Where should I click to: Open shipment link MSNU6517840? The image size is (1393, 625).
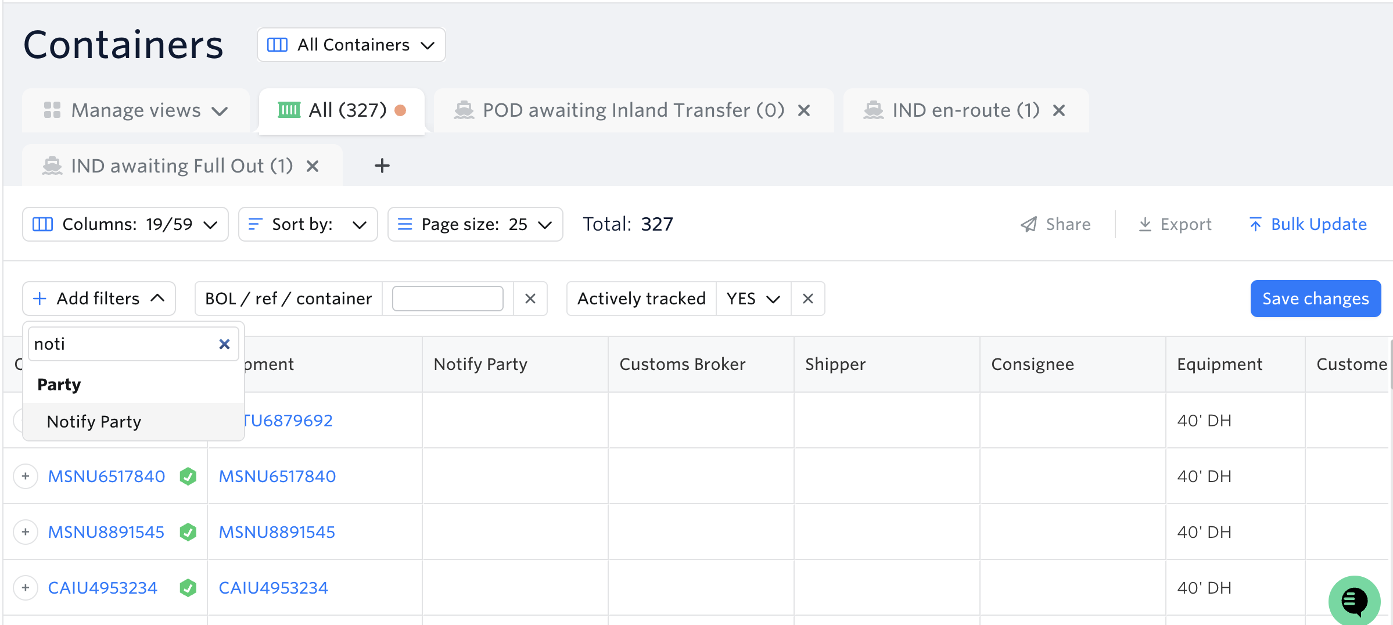tap(277, 476)
